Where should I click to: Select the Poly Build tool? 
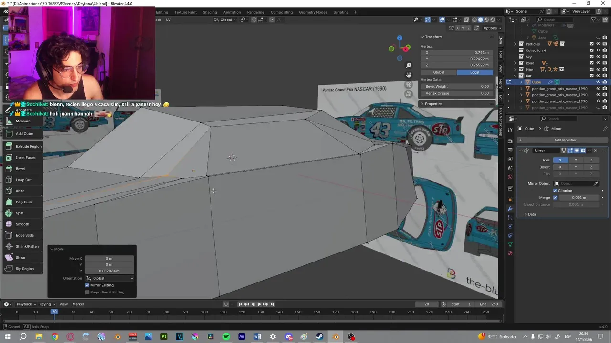(23, 202)
